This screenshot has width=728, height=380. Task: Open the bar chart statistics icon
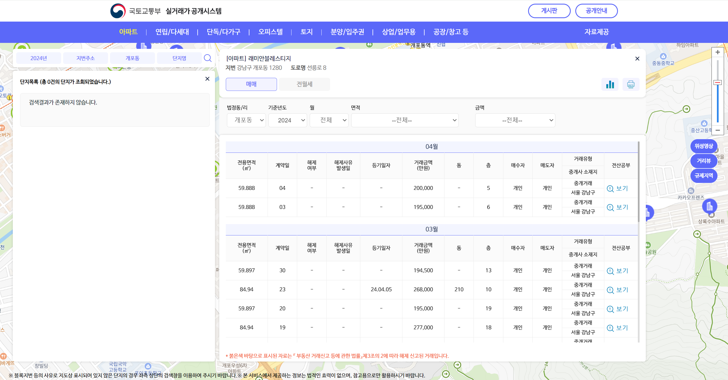click(x=610, y=84)
